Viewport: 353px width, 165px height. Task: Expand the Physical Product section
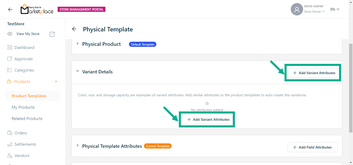click(77, 44)
